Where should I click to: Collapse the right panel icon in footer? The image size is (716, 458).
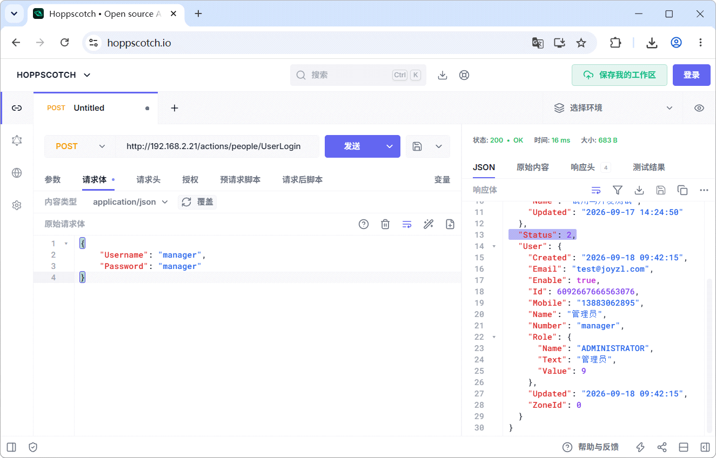pyautogui.click(x=705, y=447)
